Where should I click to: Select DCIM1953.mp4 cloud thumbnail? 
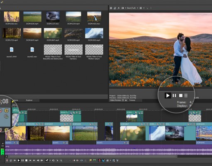(x=94, y=33)
